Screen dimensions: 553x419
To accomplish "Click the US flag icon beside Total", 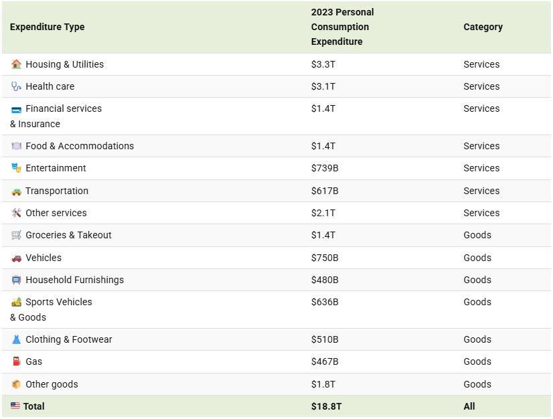I will coord(15,406).
